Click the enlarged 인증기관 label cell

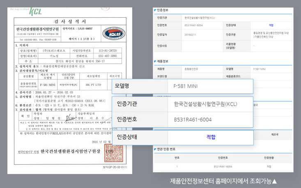pos(140,104)
